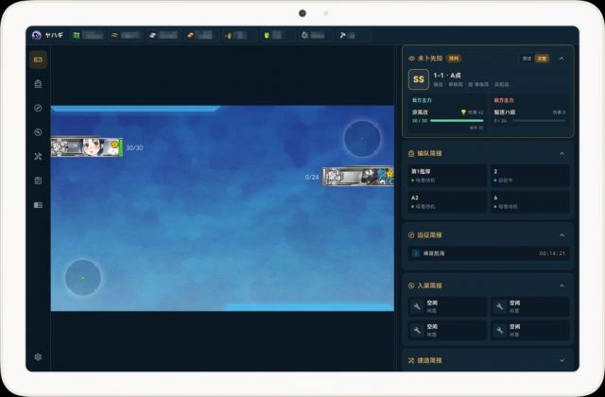Collapse the fleet briefing section chevron
Viewport: 605px width, 397px height.
click(x=562, y=153)
